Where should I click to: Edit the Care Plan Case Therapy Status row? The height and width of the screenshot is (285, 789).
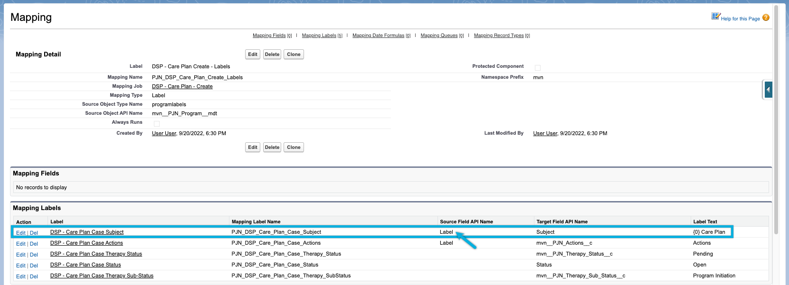click(21, 255)
